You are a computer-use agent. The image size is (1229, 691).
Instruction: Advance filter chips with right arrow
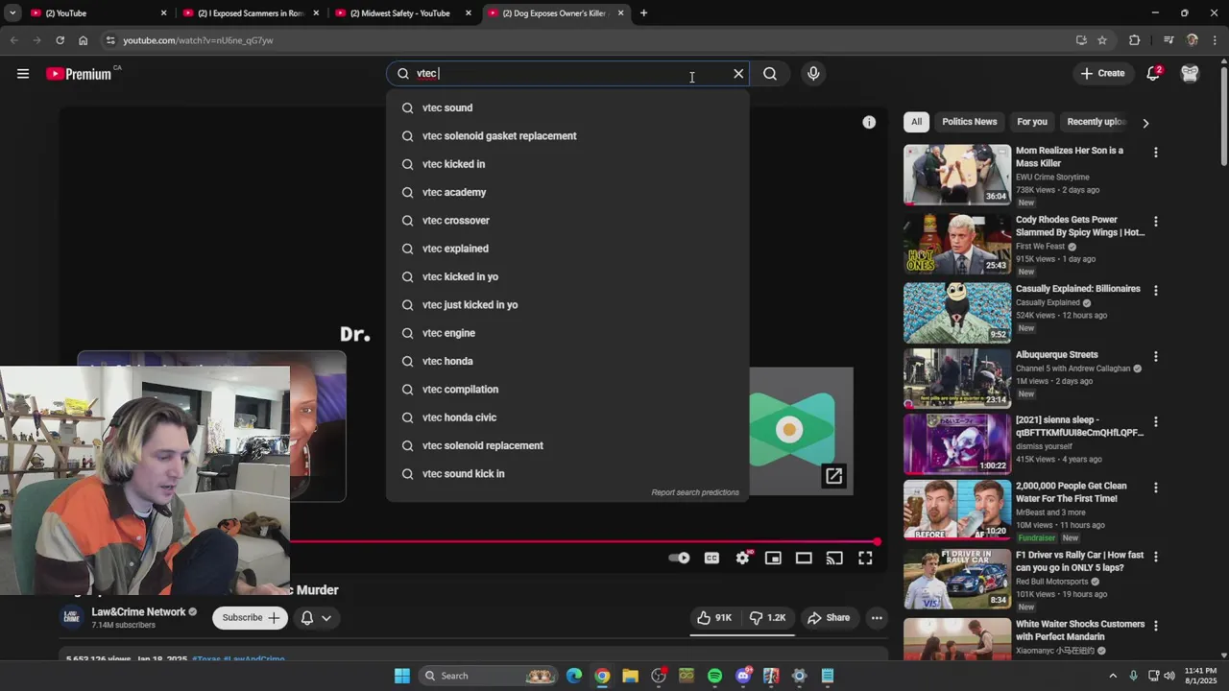click(x=1145, y=123)
